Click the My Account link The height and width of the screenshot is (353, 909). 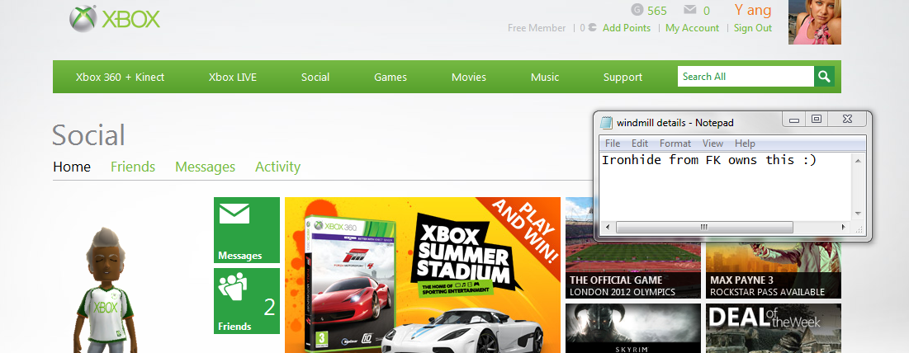point(692,28)
